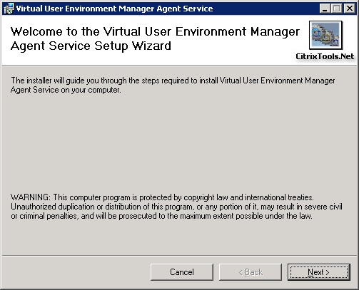Click the 'Agent Service Setup Wizard' heading line
This screenshot has width=359, height=290.
(x=91, y=46)
